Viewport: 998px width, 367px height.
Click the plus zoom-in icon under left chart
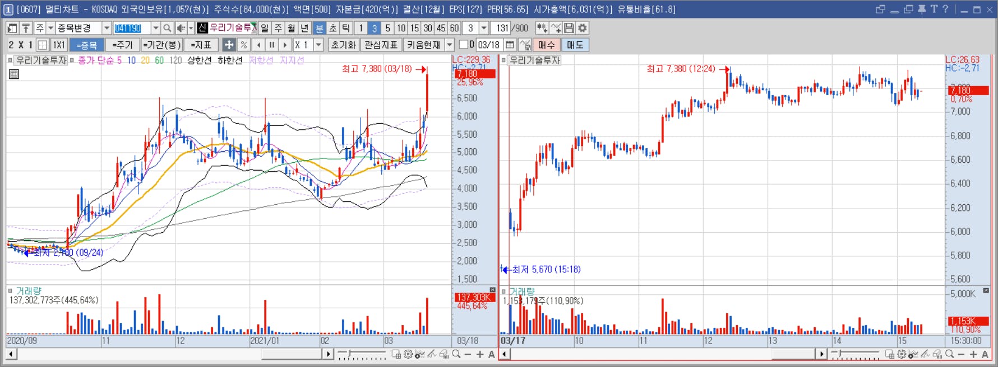pyautogui.click(x=480, y=354)
